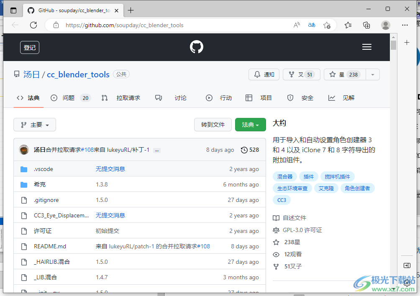Click the browser profile avatar
This screenshot has height=296, width=420.
pyautogui.click(x=385, y=25)
